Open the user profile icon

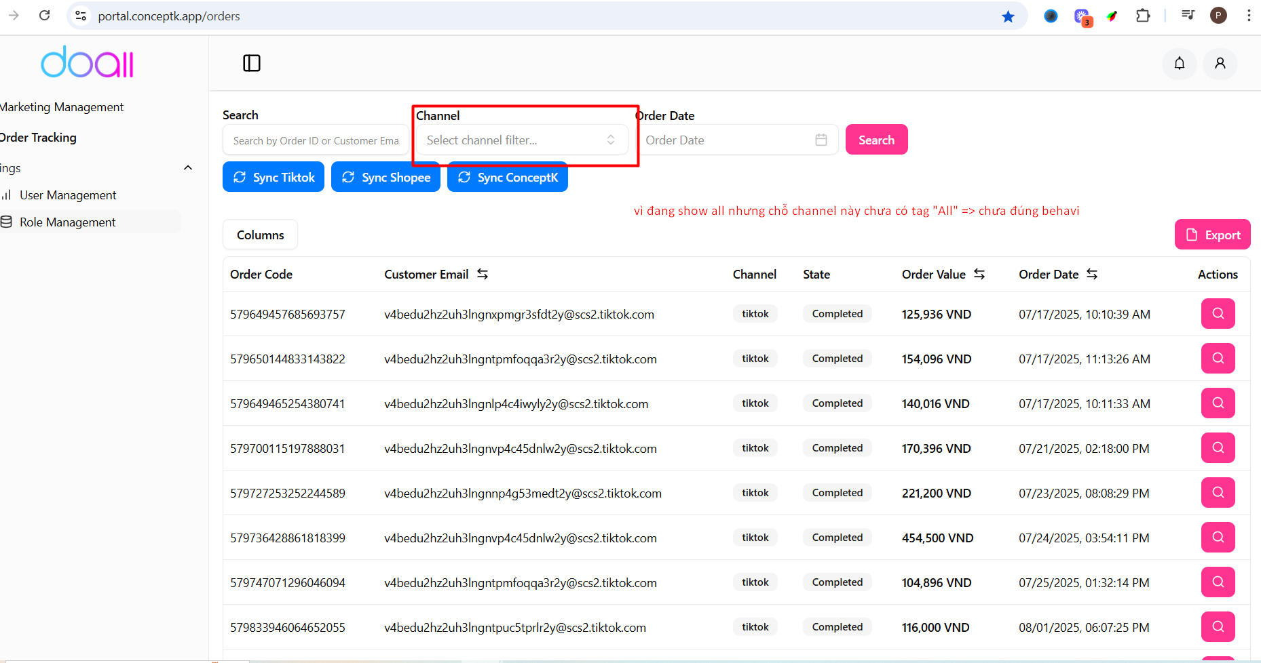coord(1220,63)
